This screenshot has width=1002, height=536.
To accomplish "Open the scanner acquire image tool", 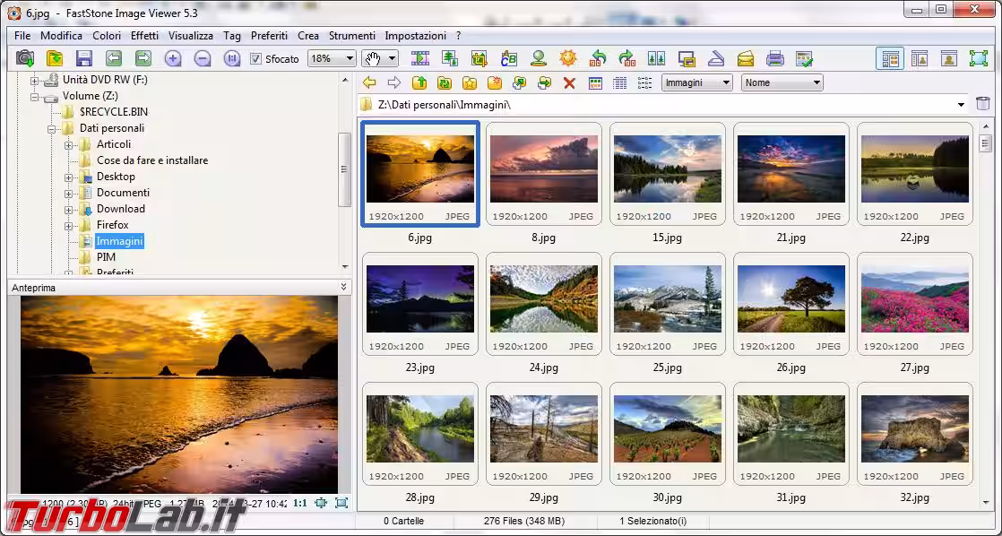I will click(x=716, y=59).
